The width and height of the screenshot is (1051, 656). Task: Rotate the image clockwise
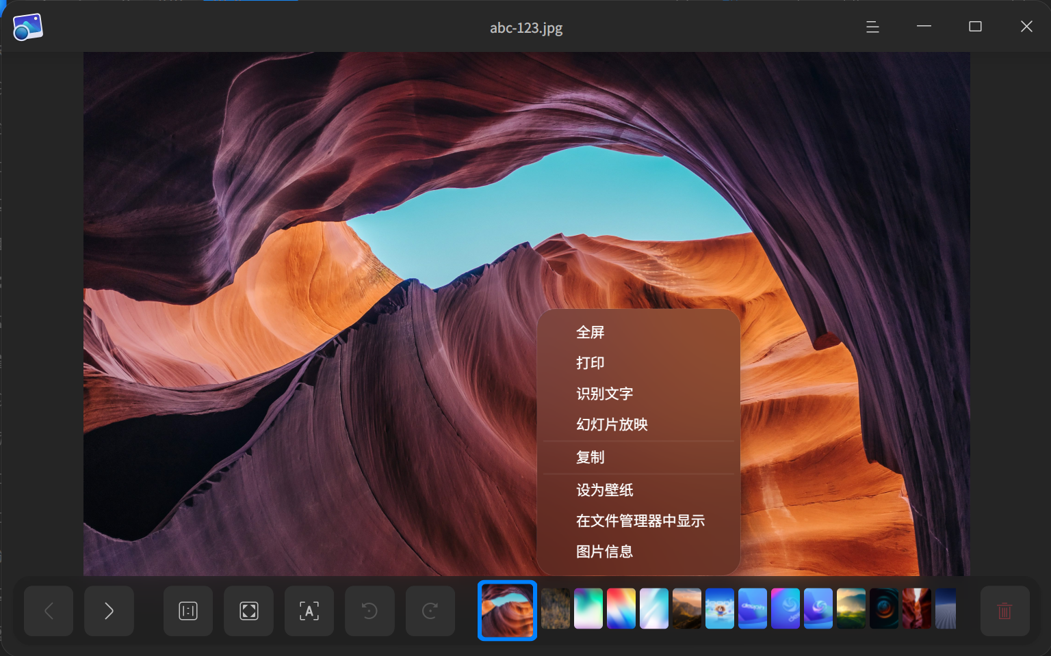430,611
